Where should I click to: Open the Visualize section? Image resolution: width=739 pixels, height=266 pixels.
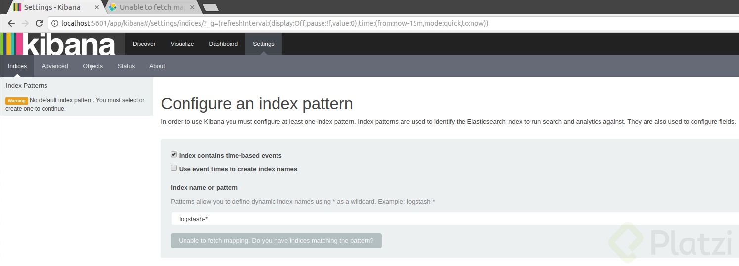click(182, 44)
